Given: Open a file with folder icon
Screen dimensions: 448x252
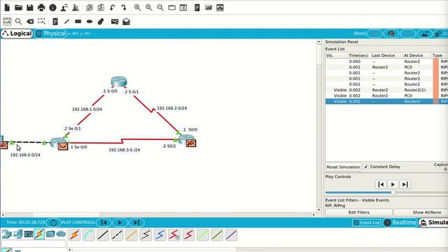Looking at the screenshot, I should 19,8.
